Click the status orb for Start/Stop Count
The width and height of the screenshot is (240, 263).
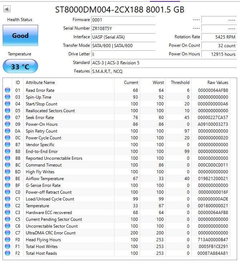click(x=8, y=104)
